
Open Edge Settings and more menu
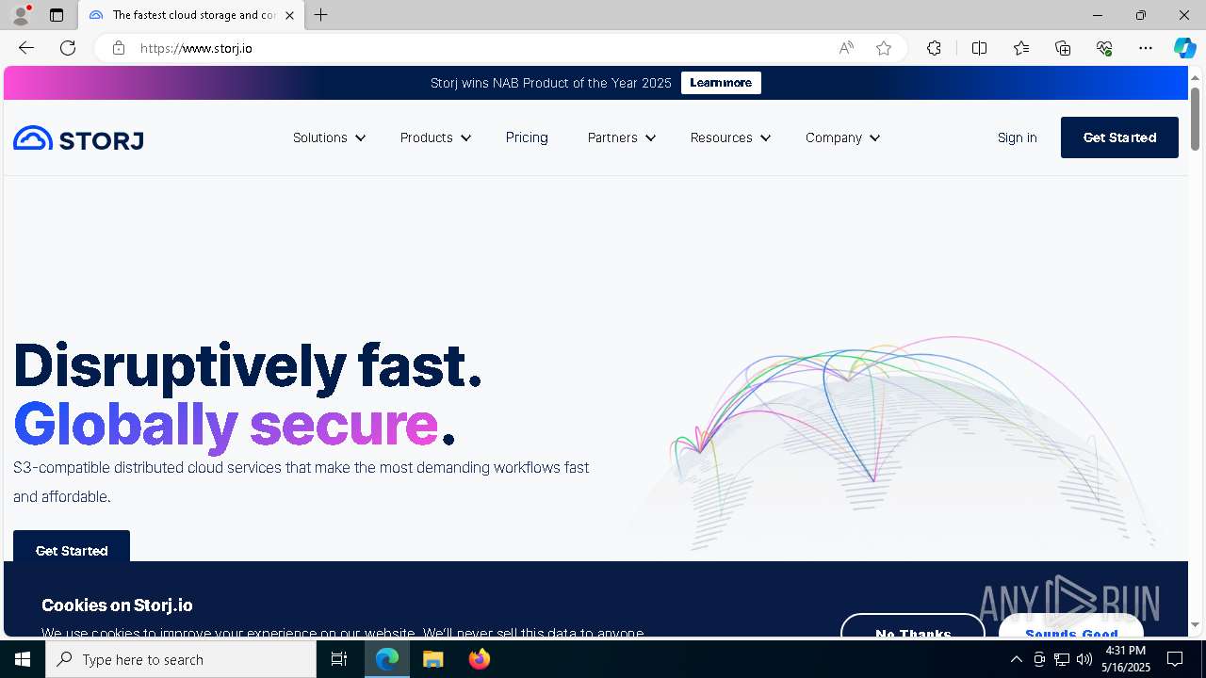coord(1146,48)
